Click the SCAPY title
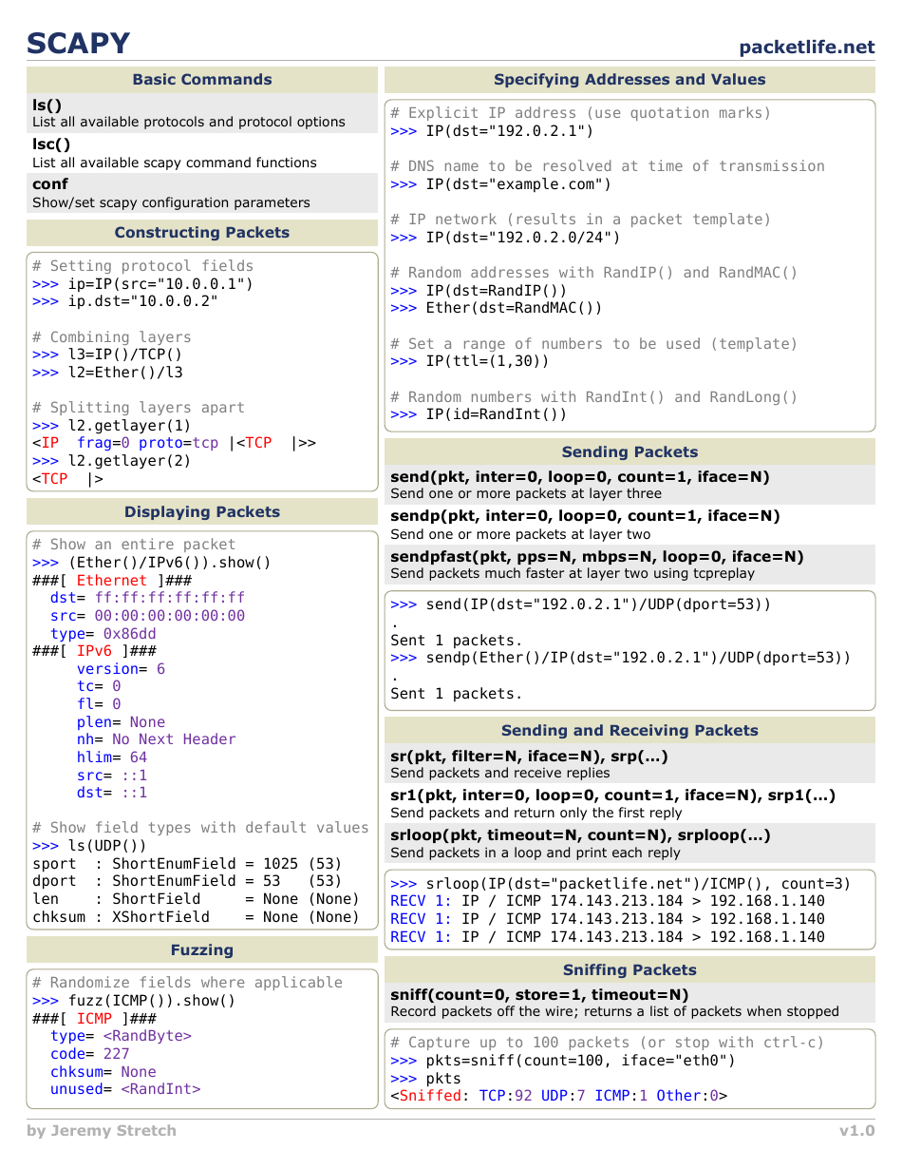 (x=78, y=44)
